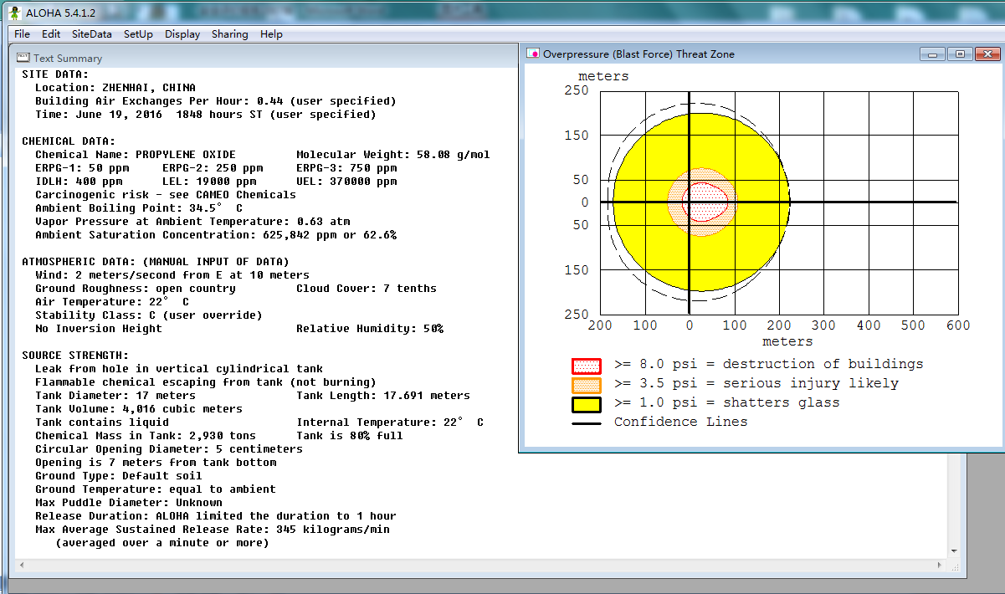Click 'Ground Roughness: open country' text
The height and width of the screenshot is (594, 1005).
136,288
